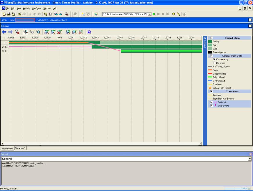Click the magnifier zoom icon in Timeline toolbar
The height and width of the screenshot is (191, 253).
pos(38,32)
